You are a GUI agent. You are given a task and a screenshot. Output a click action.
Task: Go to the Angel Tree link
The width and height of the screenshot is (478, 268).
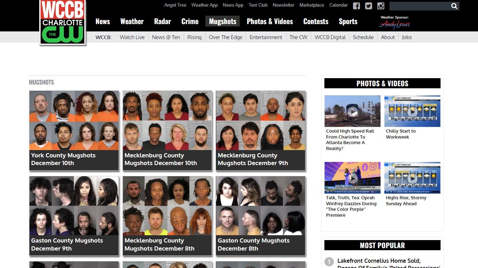click(175, 5)
